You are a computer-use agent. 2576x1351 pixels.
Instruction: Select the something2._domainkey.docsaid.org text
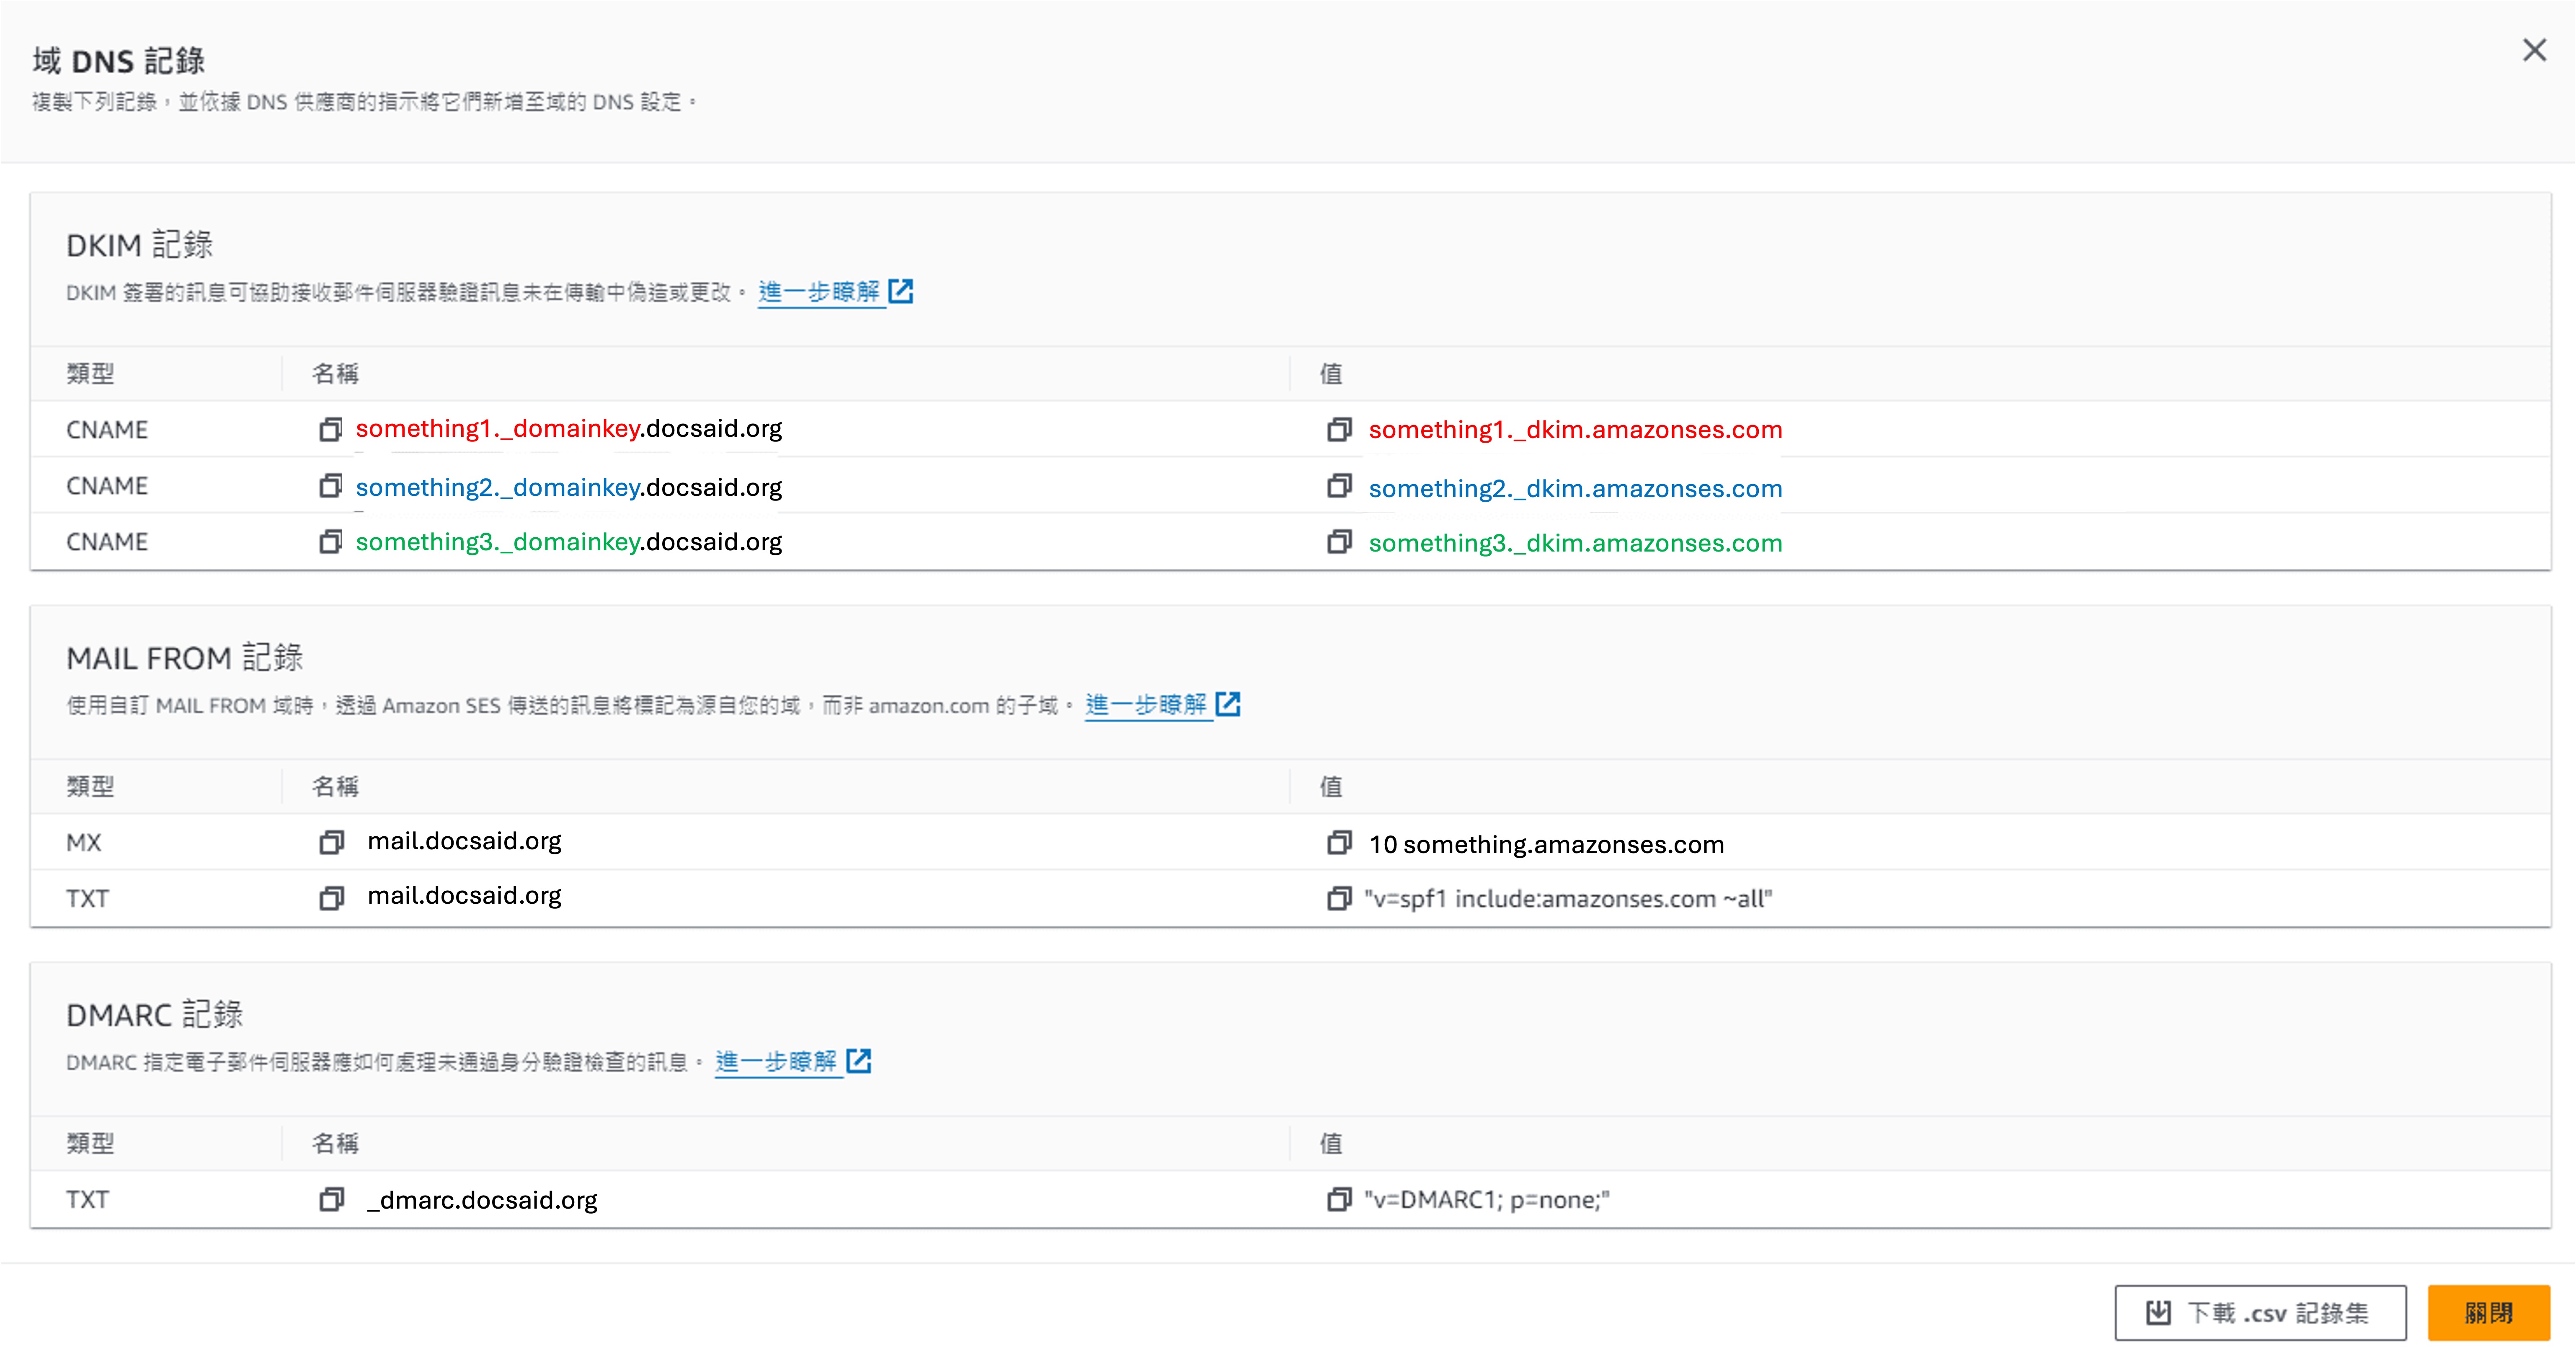(569, 487)
